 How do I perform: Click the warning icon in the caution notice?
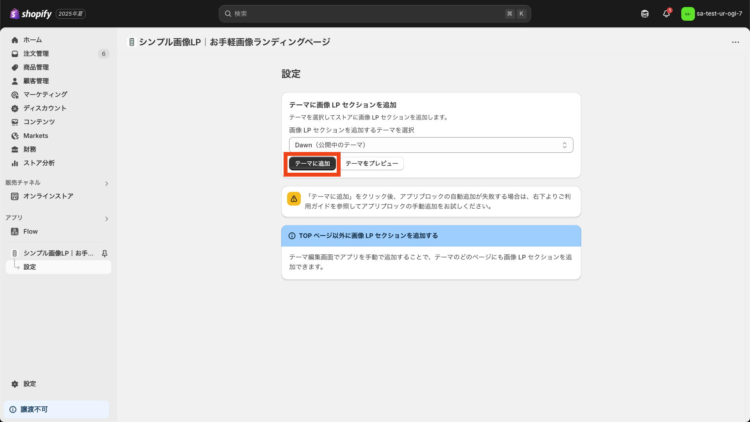[x=294, y=198]
